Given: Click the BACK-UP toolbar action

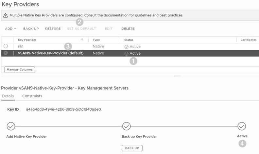Looking at the screenshot, I should click(31, 29).
